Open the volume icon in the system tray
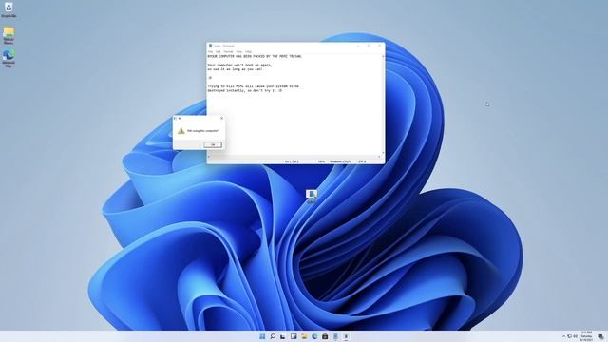Screen dimensions: 608x342 pyautogui.click(x=575, y=336)
